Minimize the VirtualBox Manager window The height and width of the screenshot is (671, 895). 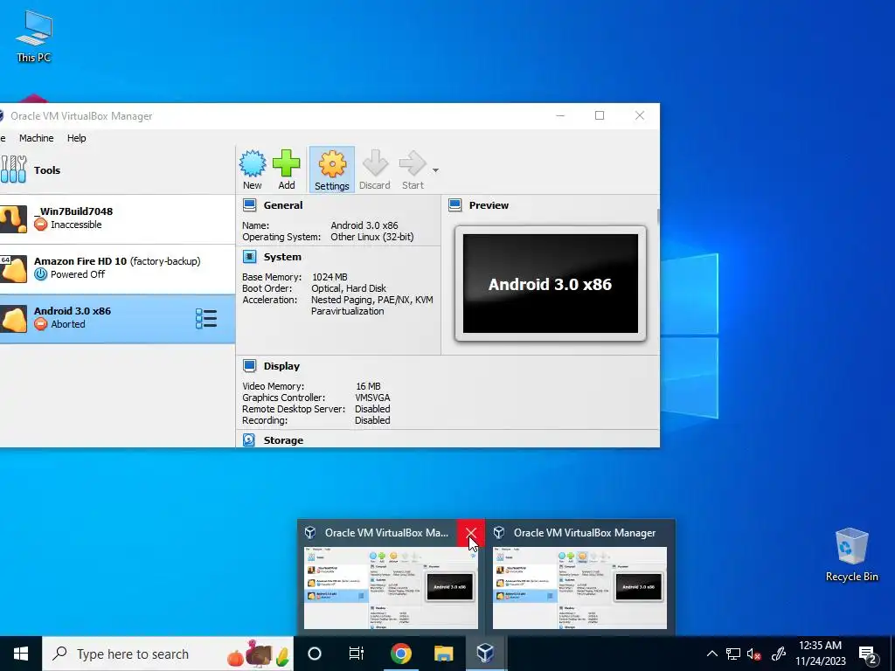tap(560, 115)
